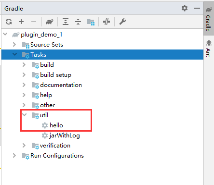Image resolution: width=214 pixels, height=185 pixels.
Task: Click the 'build' group label
Action: [47, 65]
